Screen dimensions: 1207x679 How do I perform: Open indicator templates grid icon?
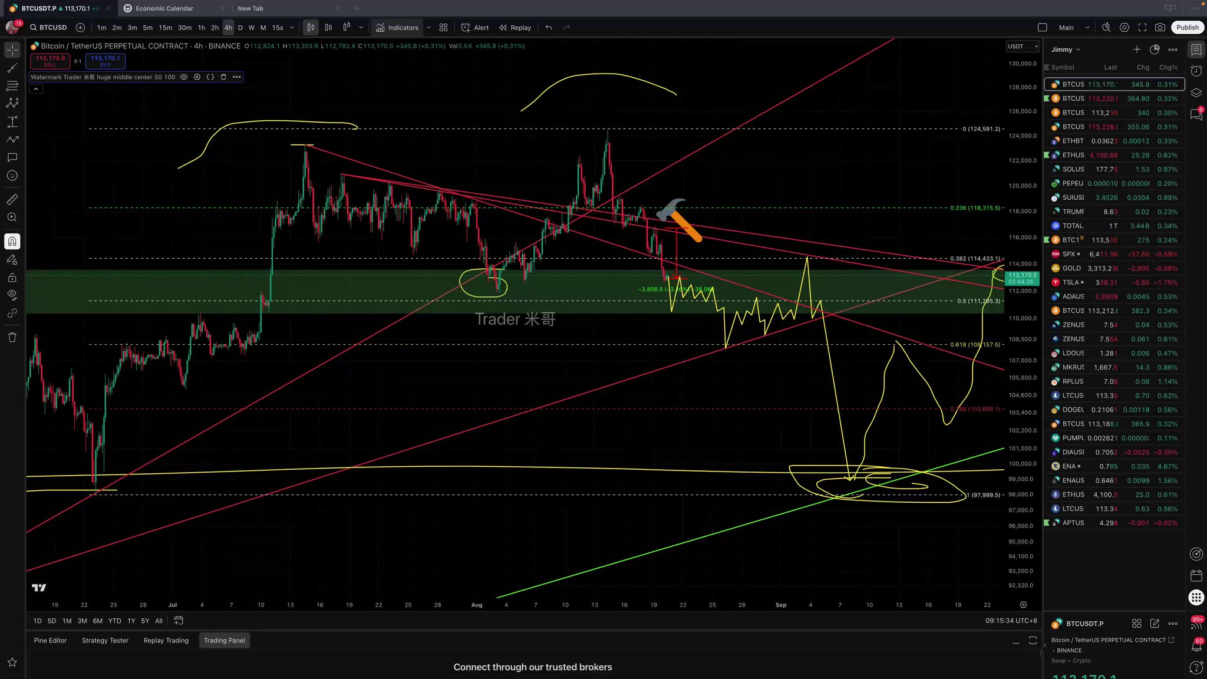pos(444,28)
